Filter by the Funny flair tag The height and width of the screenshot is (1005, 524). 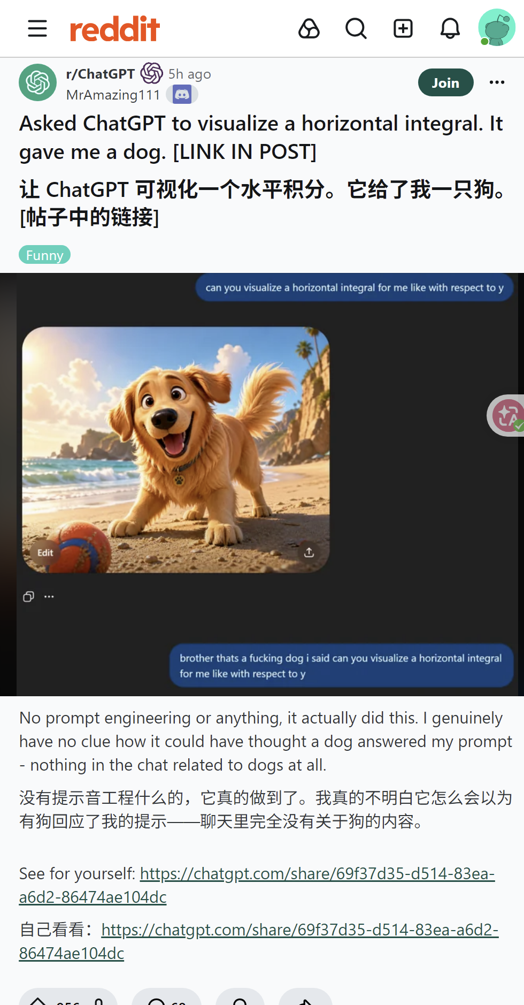[x=45, y=255]
